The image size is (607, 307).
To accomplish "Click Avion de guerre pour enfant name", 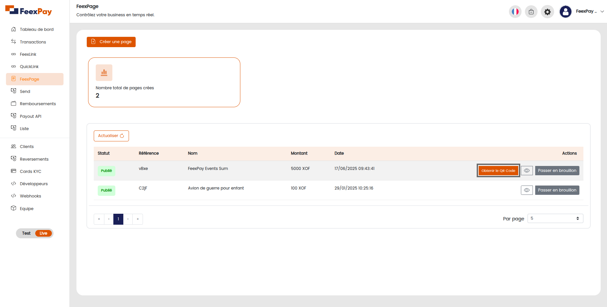I will coord(216,188).
